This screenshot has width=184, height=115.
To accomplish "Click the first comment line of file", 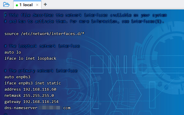I will tap(86, 15).
